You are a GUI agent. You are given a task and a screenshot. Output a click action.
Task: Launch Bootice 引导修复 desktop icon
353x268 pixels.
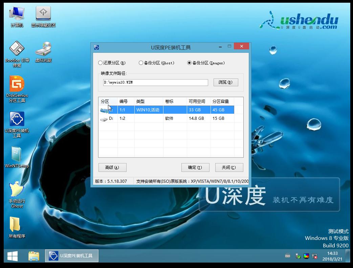[17, 54]
